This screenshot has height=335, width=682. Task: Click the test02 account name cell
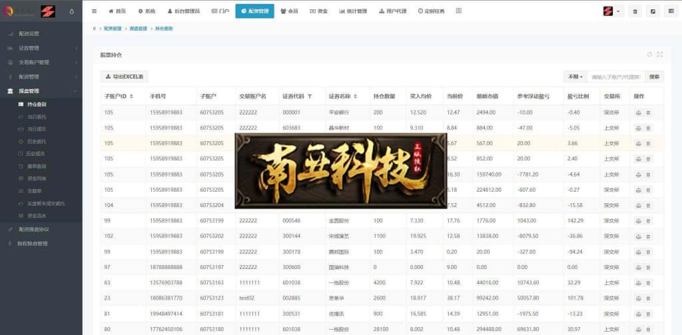point(246,298)
